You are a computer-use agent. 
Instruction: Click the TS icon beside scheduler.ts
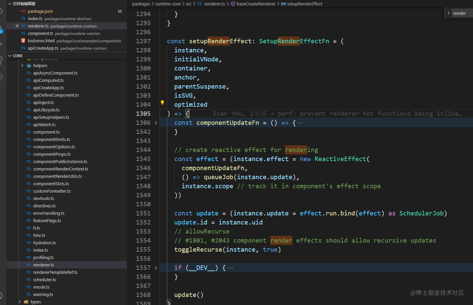pos(29,280)
